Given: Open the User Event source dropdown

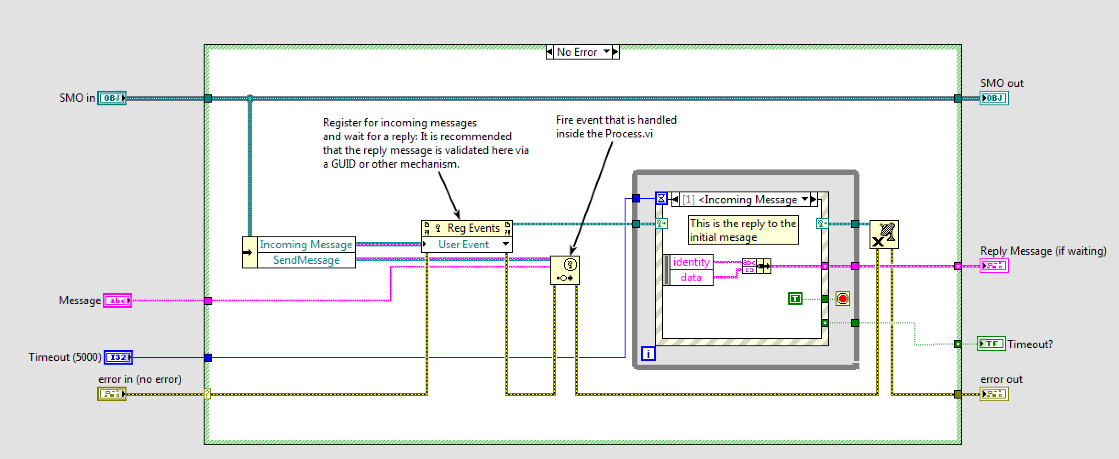Looking at the screenshot, I should tap(505, 244).
